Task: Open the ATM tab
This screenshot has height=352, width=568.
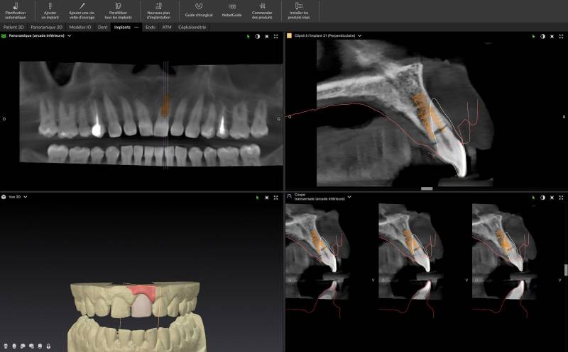Action: pos(167,27)
